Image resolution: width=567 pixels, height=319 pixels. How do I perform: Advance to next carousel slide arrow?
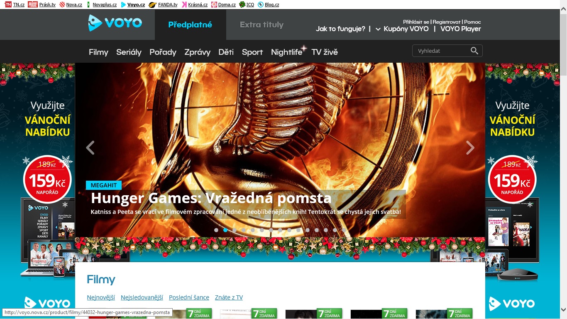pos(470,147)
